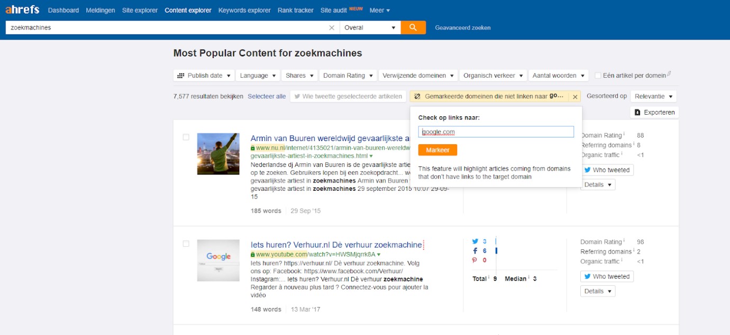Open the Armin van Buuren article thumbnail
730x335 pixels.
[218, 154]
